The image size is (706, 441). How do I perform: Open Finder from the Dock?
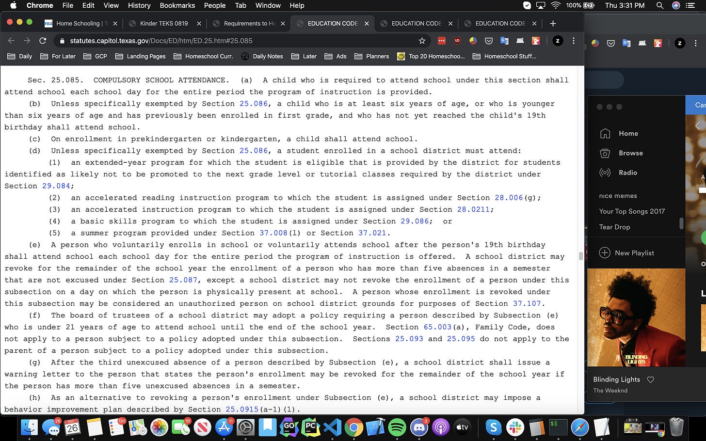click(30, 427)
